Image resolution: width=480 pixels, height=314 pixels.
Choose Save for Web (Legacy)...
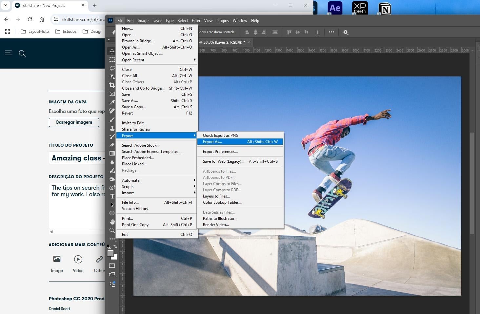point(240,161)
